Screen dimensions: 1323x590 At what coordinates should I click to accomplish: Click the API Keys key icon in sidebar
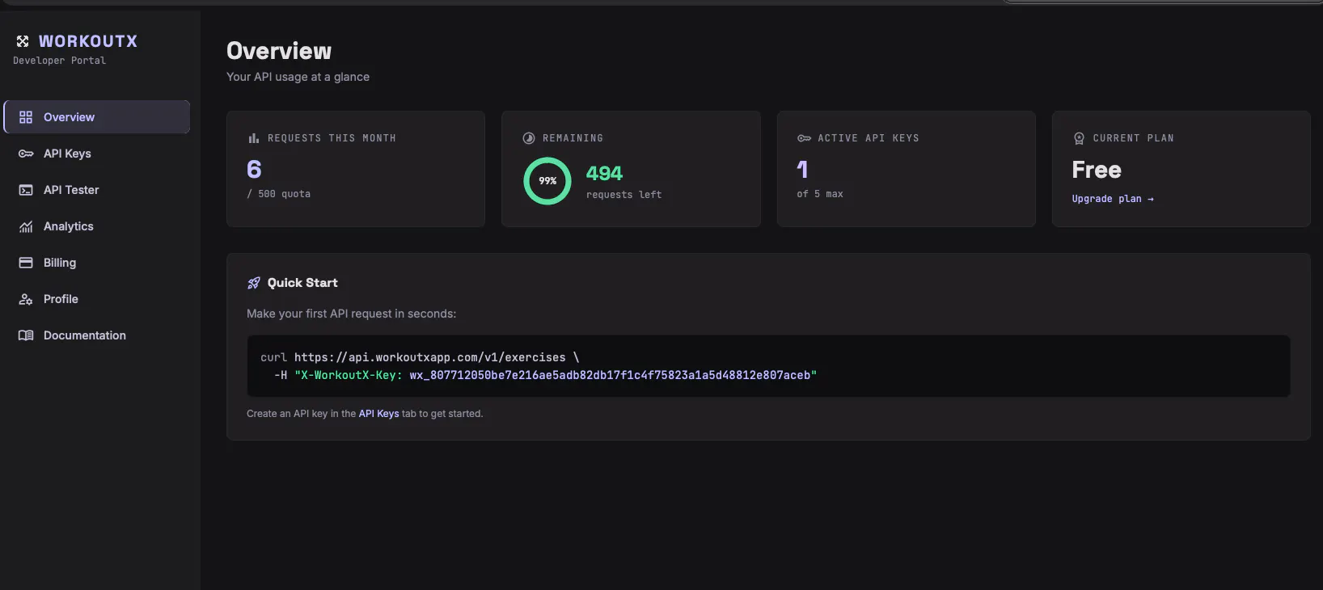(x=26, y=154)
